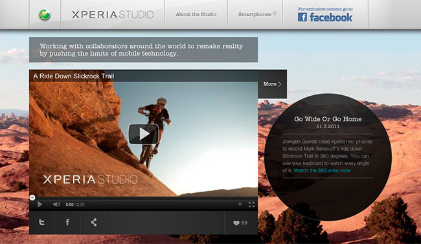This screenshot has height=244, width=421.
Task: Click the green Sony Ericsson logo icon
Action: [x=45, y=14]
